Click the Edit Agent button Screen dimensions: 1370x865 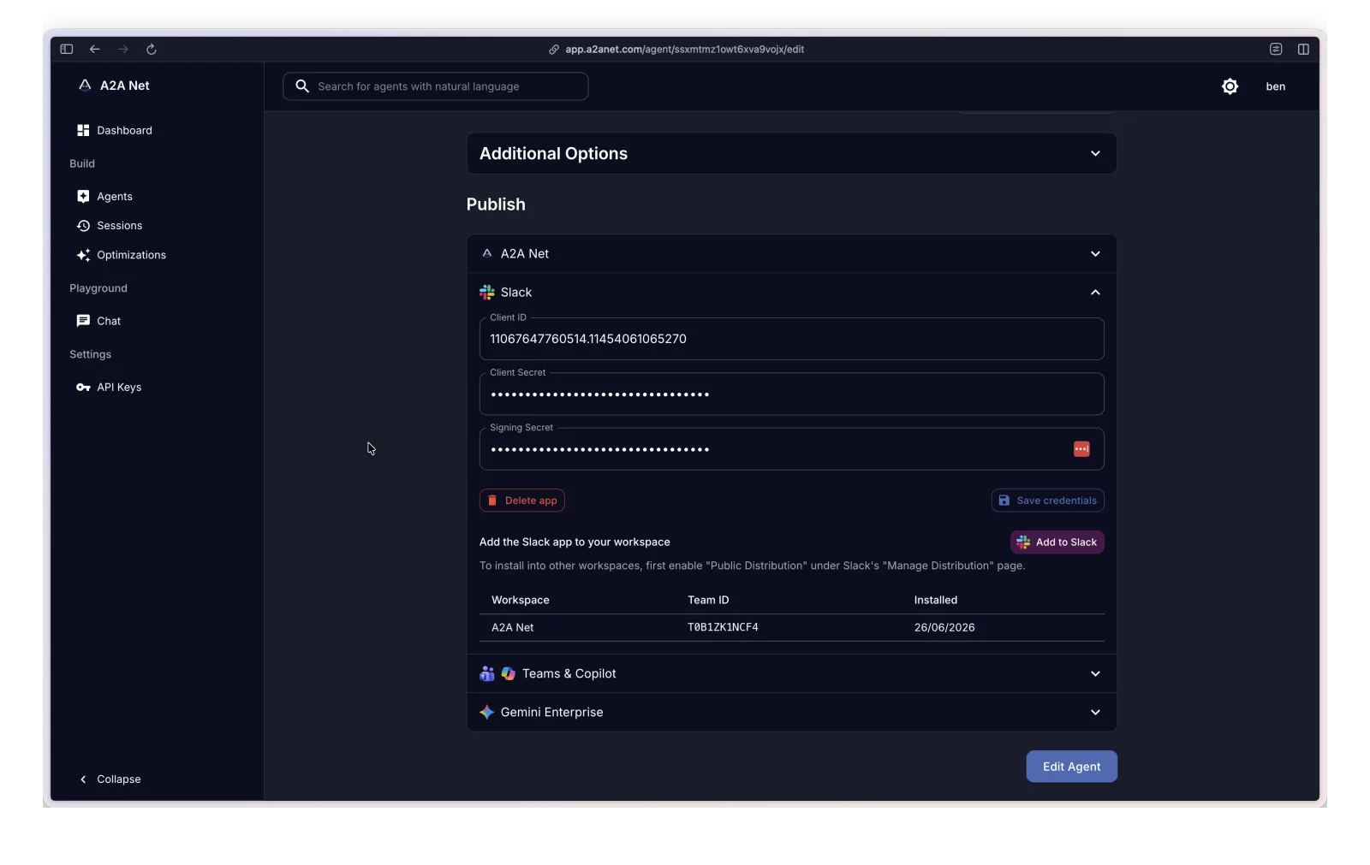point(1071,767)
